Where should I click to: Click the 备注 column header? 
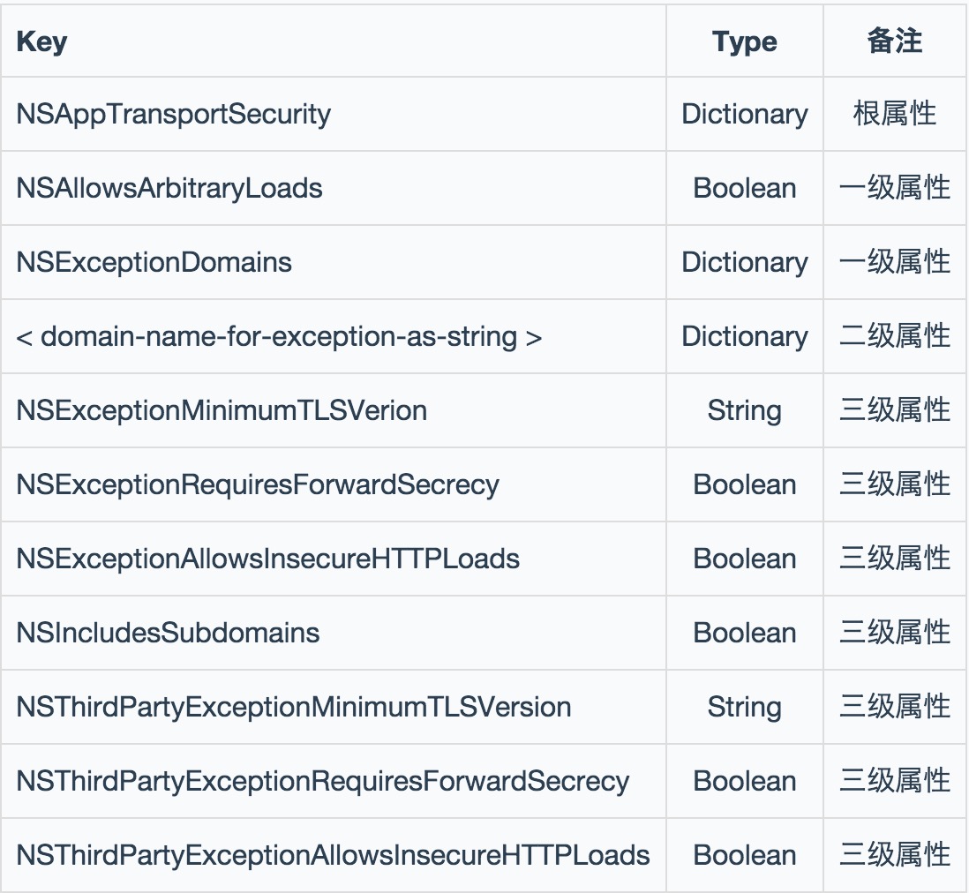[x=894, y=41]
